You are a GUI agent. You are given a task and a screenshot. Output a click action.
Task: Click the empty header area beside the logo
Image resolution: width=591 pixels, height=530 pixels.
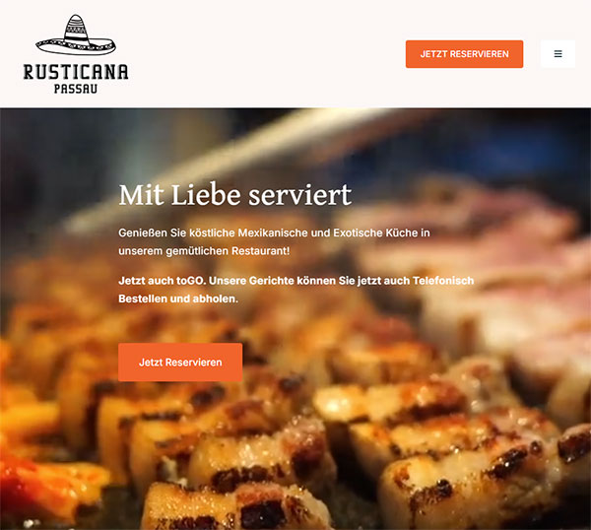[264, 54]
